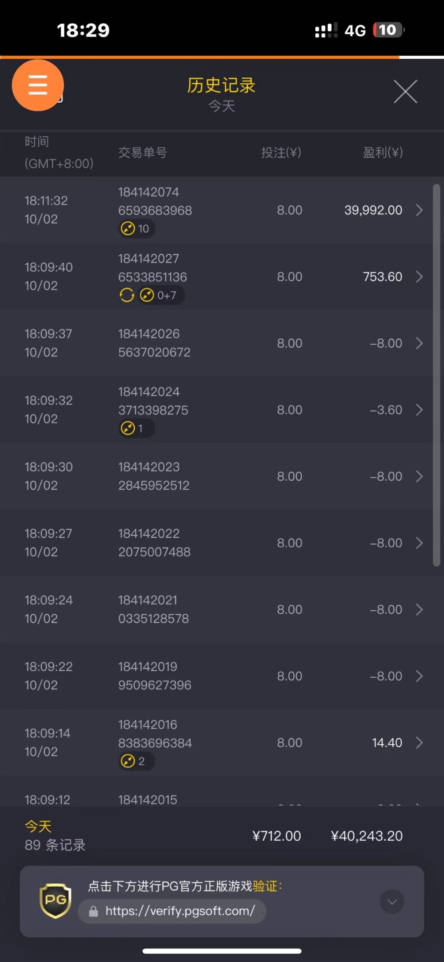Click the history list vertical scrollbar
This screenshot has width=444, height=962.
436,375
